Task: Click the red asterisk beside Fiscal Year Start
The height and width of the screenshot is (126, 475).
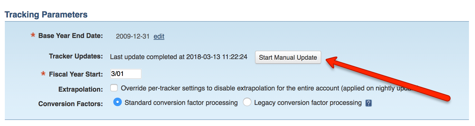Action: (x=43, y=74)
